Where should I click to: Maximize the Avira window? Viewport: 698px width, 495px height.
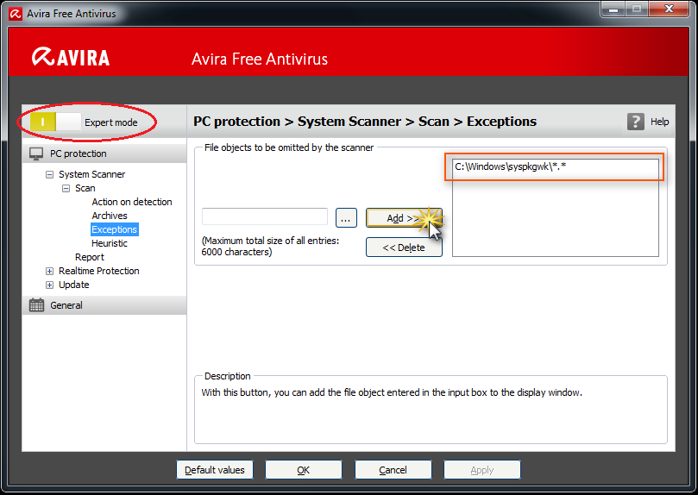(637, 9)
